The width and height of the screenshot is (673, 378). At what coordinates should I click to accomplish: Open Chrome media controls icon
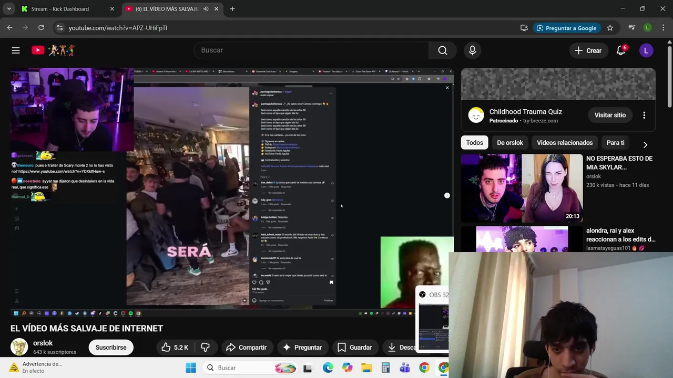[632, 28]
